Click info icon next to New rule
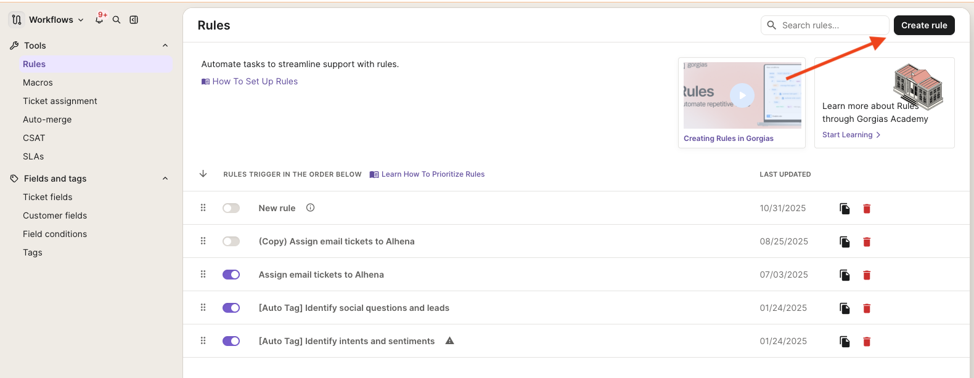The width and height of the screenshot is (974, 378). [x=311, y=207]
